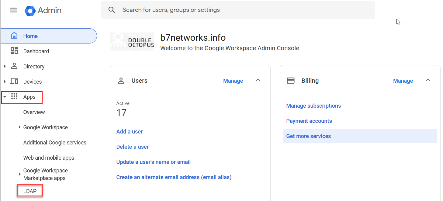Open Google Workspace under Apps
443x201 pixels.
click(x=46, y=127)
